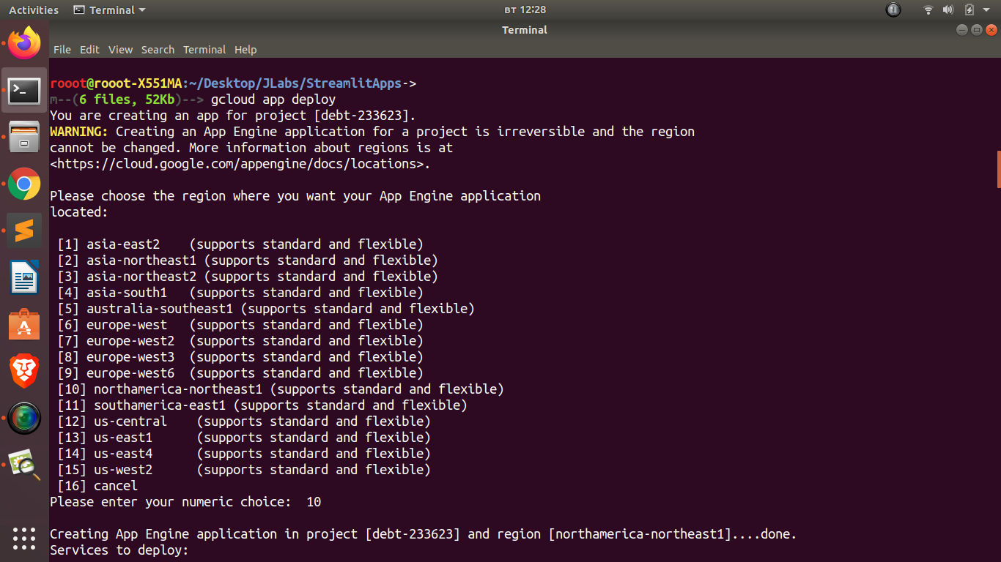Screen dimensions: 1001x562
Task: Launch LibreOffice Writer from the dock
Action: pos(24,277)
